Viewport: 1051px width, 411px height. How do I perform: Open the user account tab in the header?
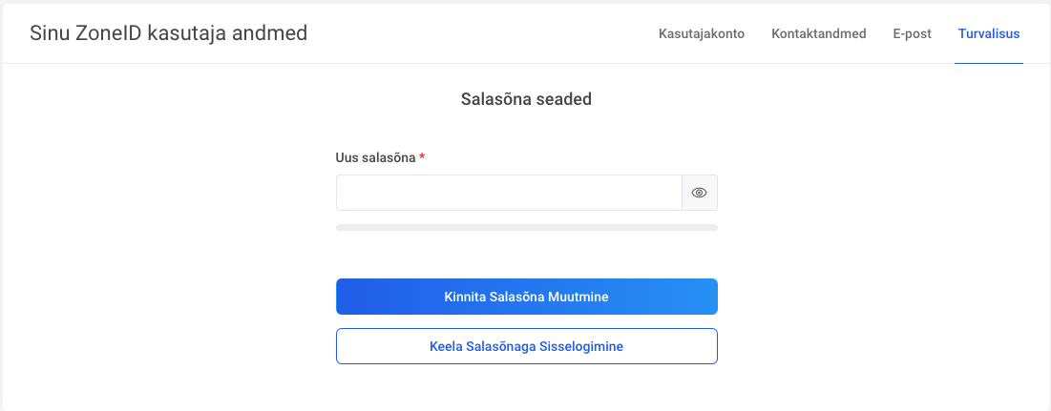[702, 34]
